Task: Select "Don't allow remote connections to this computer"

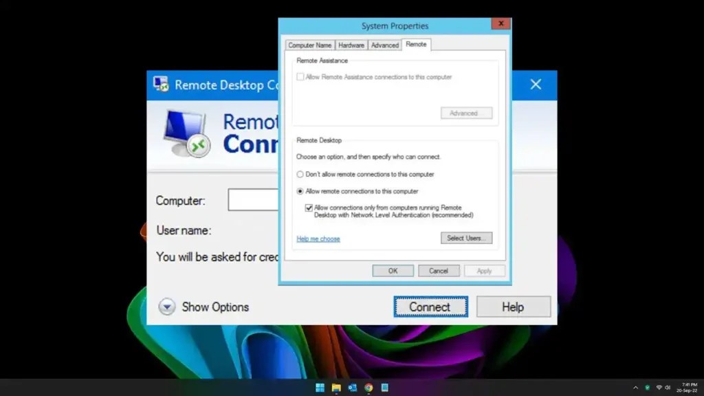Action: pos(300,175)
